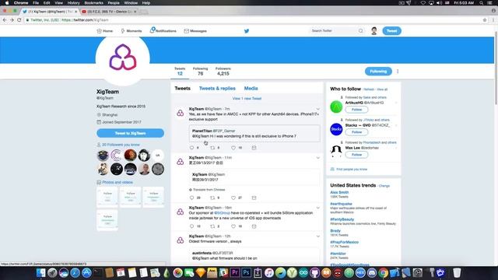Switch to the Media tab
The width and height of the screenshot is (498, 280).
[x=251, y=88]
